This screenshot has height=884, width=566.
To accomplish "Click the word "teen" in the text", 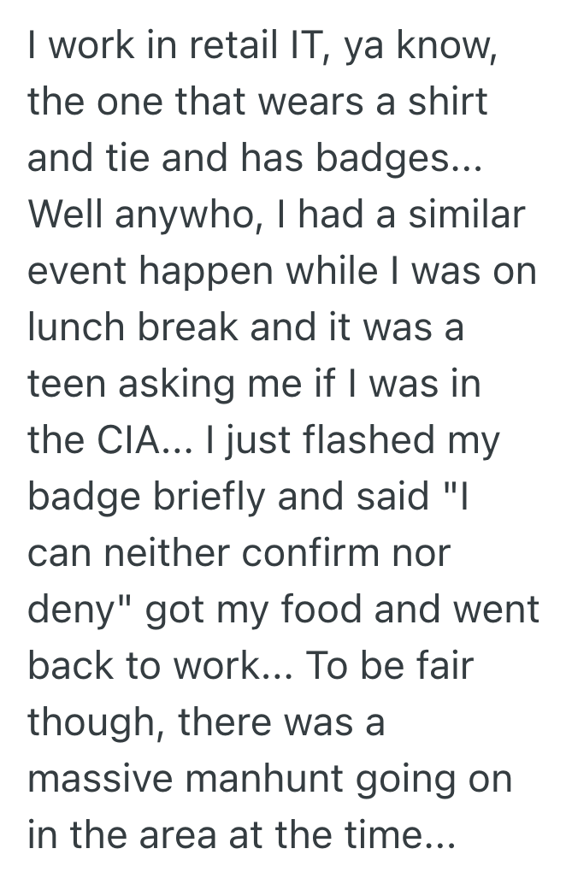I will (x=65, y=385).
